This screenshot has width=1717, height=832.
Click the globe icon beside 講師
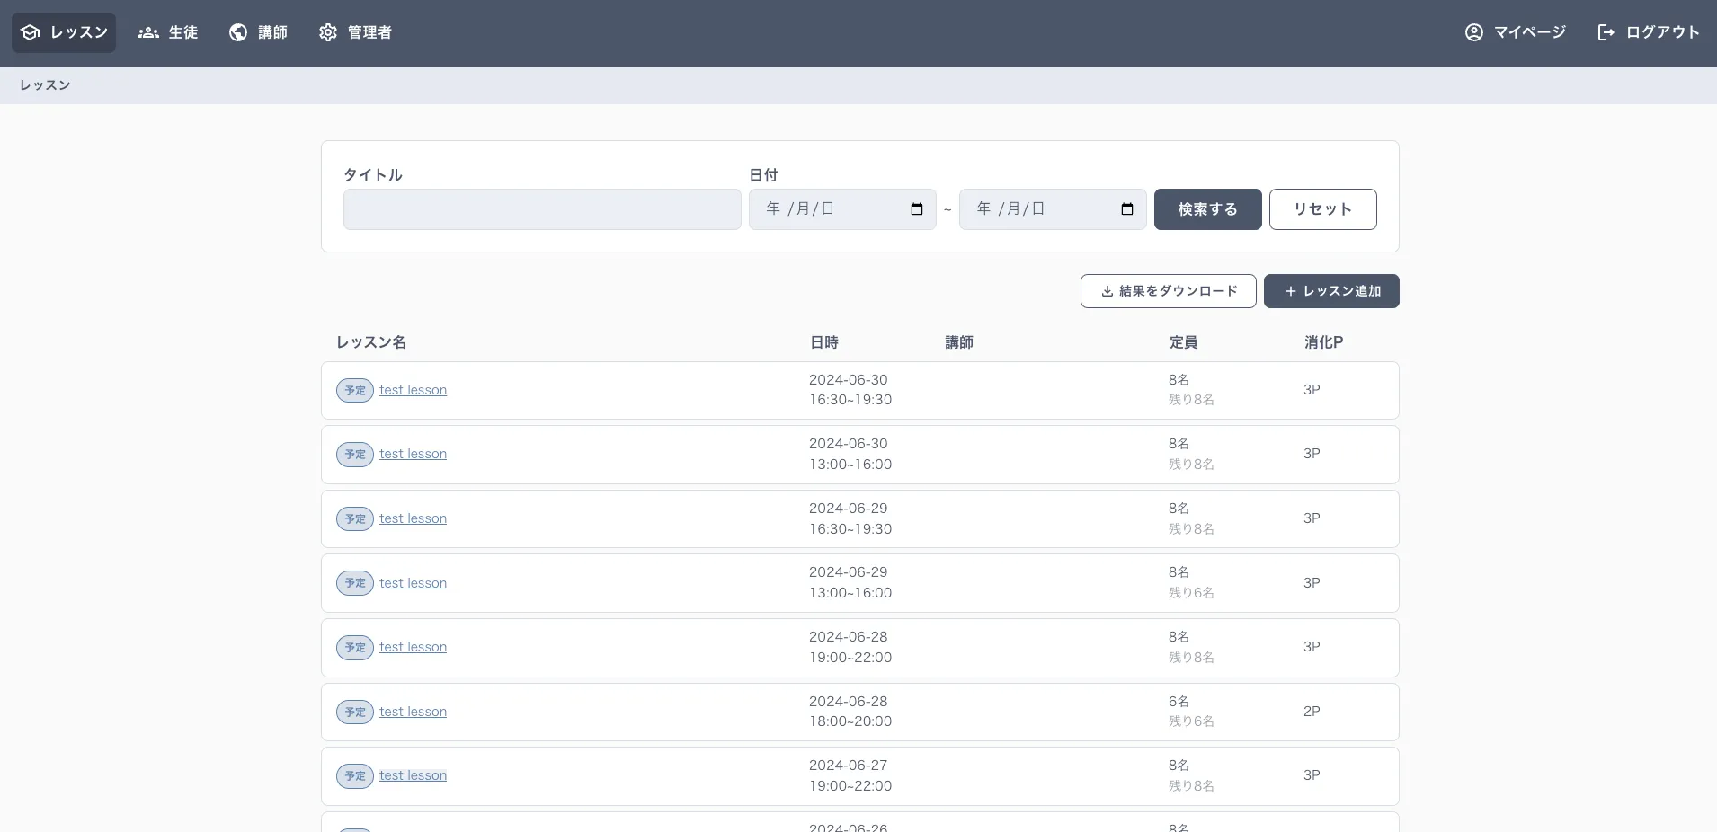point(238,32)
